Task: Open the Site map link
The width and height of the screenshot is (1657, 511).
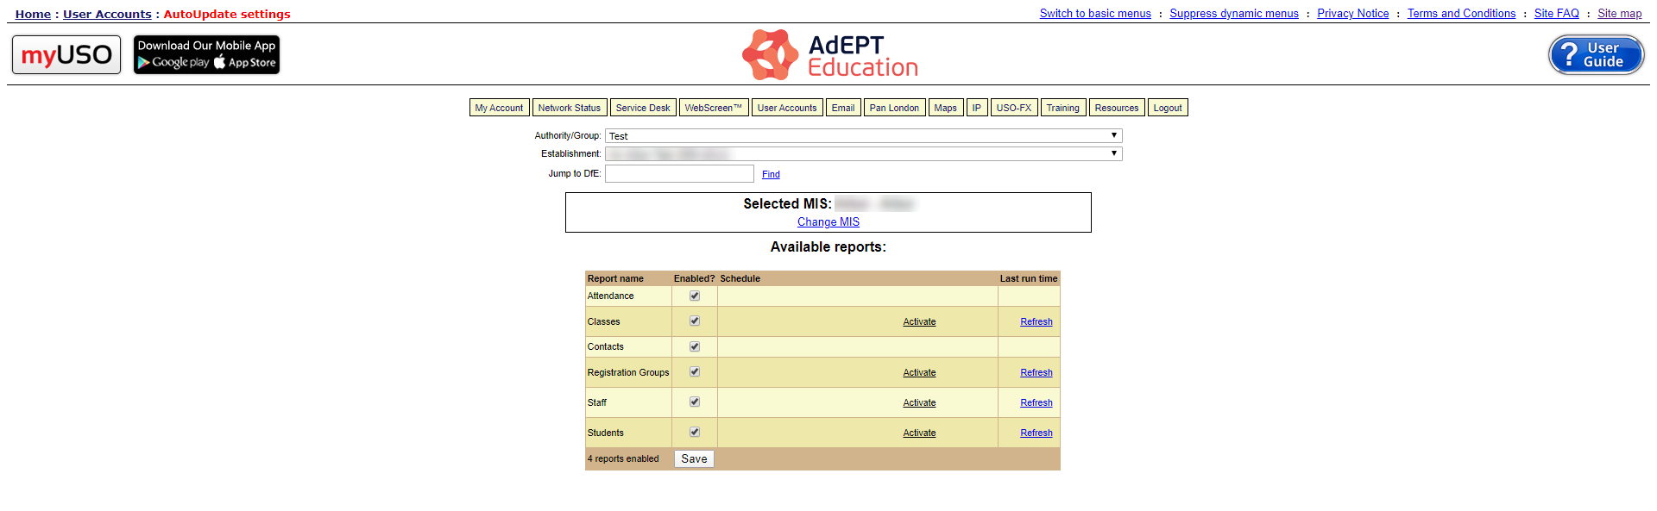Action: click(1620, 13)
